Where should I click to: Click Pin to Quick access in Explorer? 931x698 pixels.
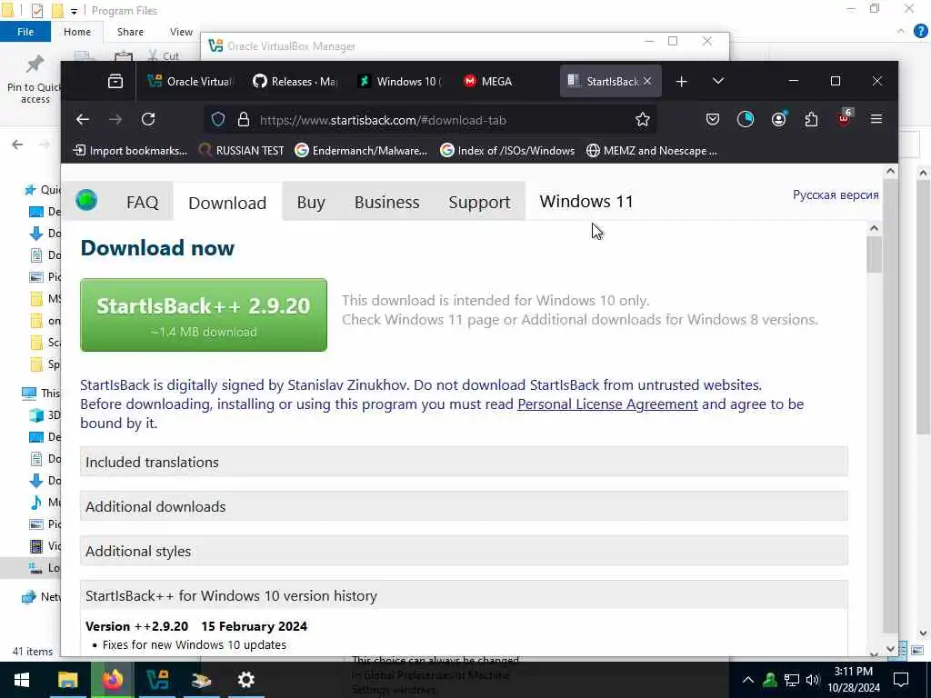pyautogui.click(x=35, y=80)
